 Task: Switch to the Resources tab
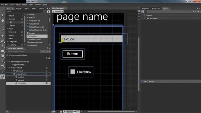(156, 9)
